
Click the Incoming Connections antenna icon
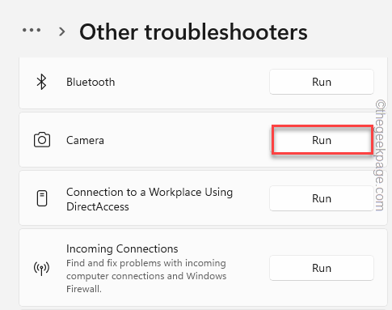[x=41, y=268]
